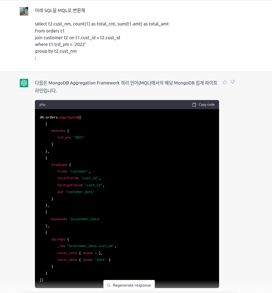Click the response text '라인입니다.'
The image size is (272, 293).
click(x=46, y=90)
